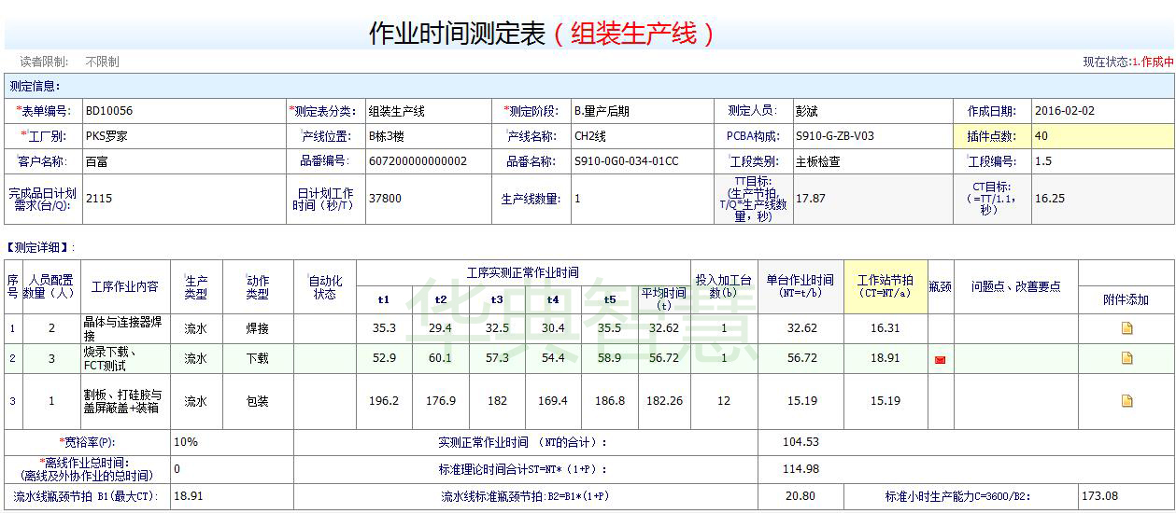This screenshot has height=513, width=1176.
Task: Click the 表单编号 value BD10056
Action: click(109, 111)
